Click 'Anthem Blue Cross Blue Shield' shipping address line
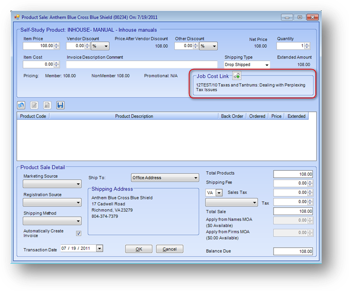This screenshot has width=349, height=291. pos(122,198)
